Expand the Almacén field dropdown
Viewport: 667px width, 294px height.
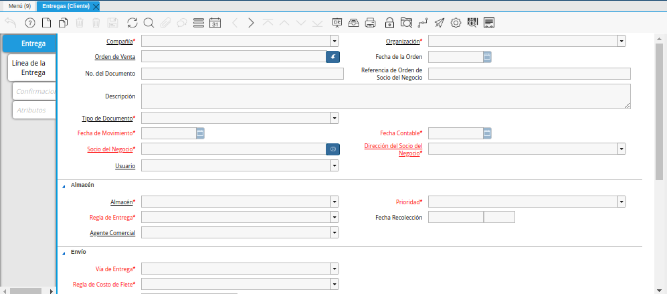(335, 202)
